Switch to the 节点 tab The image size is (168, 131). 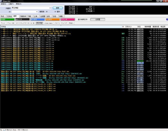coord(3,17)
